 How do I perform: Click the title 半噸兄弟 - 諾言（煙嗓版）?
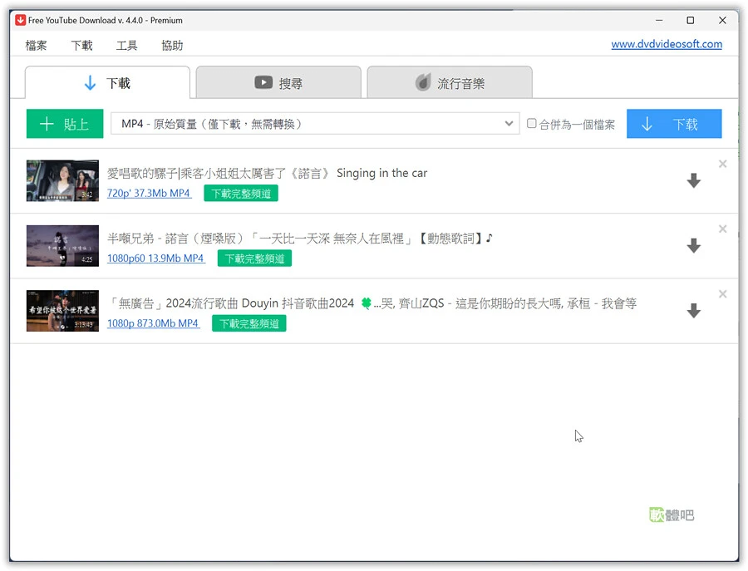point(299,238)
